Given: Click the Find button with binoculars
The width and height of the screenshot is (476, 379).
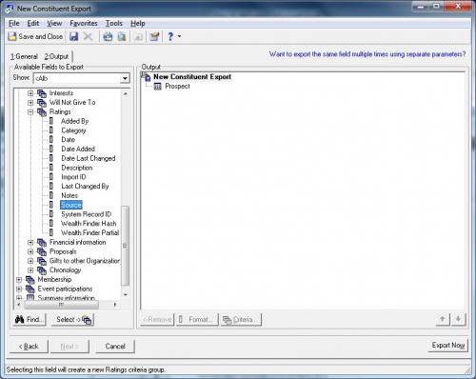Looking at the screenshot, I should [30, 319].
